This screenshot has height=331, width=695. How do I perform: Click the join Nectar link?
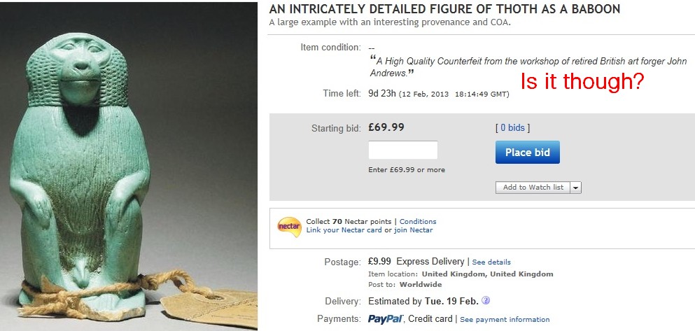point(413,230)
